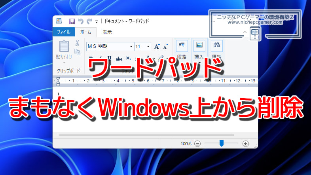
Task: Switch to the 表示 tab
Action: pyautogui.click(x=107, y=32)
